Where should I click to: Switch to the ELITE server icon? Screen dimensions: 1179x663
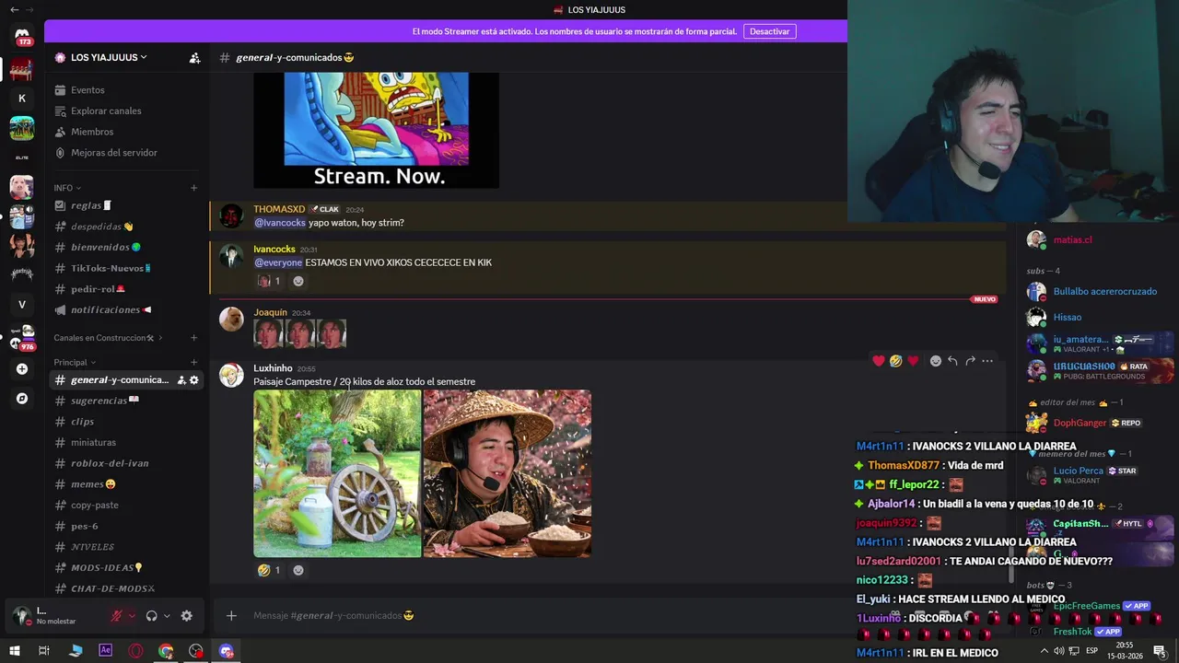pos(22,157)
